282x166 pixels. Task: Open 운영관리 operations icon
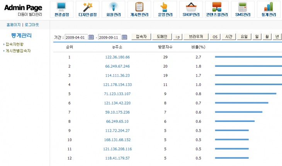pyautogui.click(x=165, y=7)
